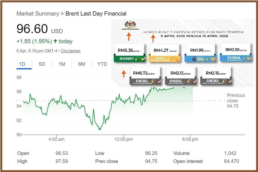Click the RM6.72 Diesel Semenanjung price card
Image resolution: width=258 pixels, height=172 pixels.
tap(145, 76)
